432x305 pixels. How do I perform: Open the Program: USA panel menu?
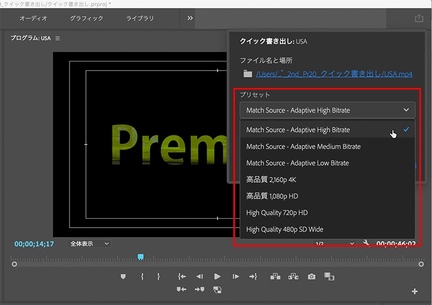(x=57, y=38)
